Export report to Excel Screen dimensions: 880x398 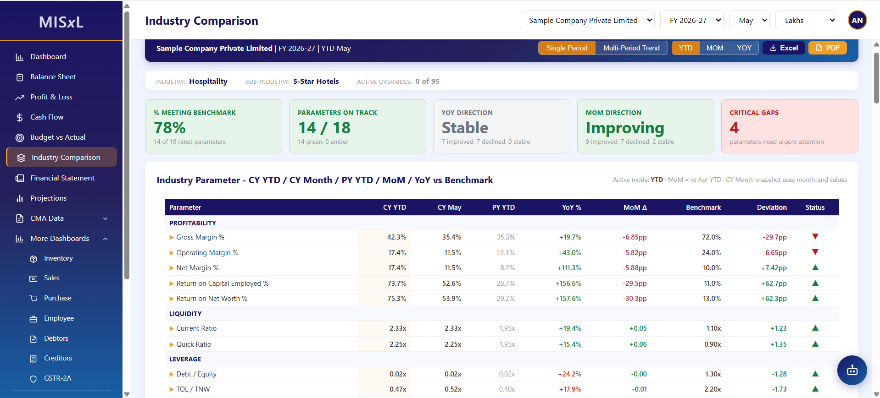[784, 48]
